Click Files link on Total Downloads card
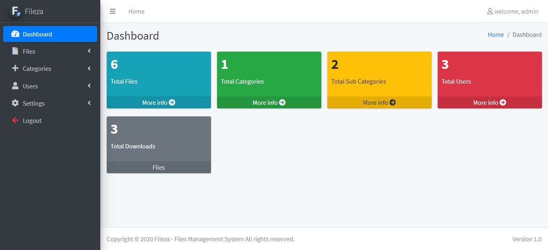The image size is (548, 250). (158, 167)
